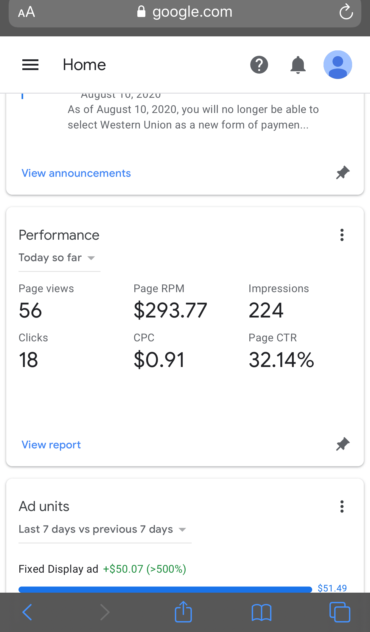Screen dimensions: 370x632
Task: Pin the announcements card
Action: tap(343, 173)
